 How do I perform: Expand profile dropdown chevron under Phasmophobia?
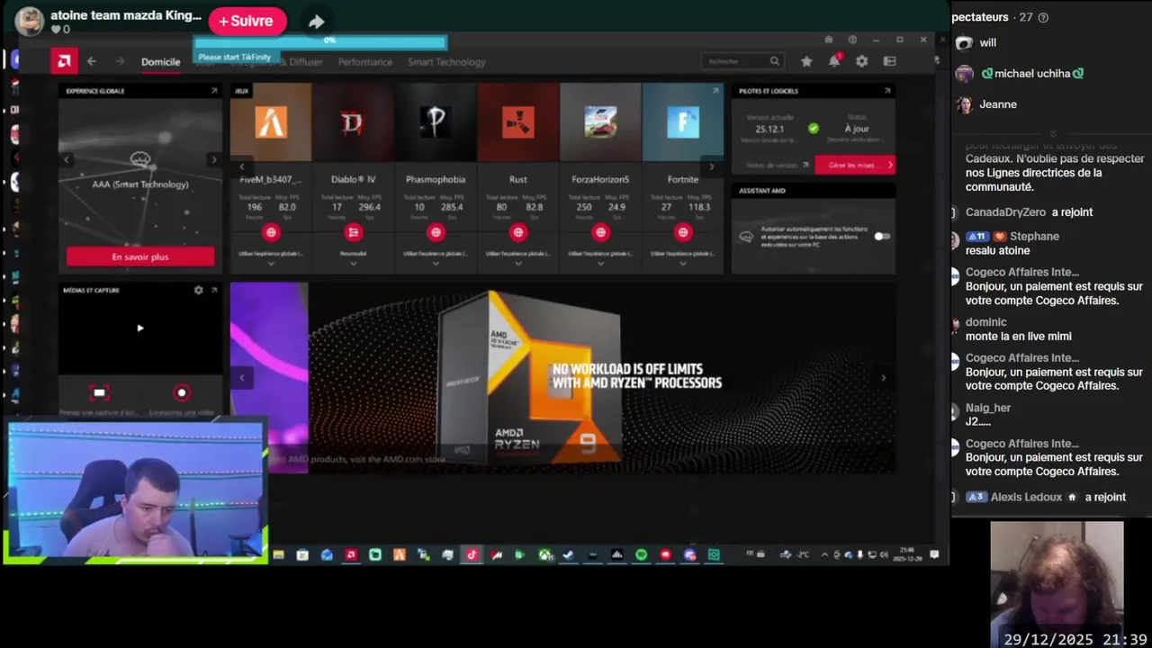(x=436, y=264)
